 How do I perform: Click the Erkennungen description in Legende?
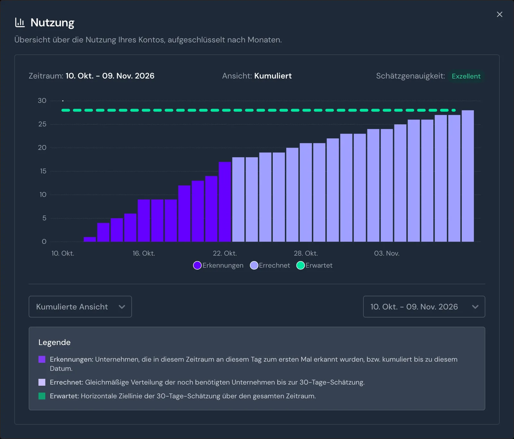[x=253, y=364]
